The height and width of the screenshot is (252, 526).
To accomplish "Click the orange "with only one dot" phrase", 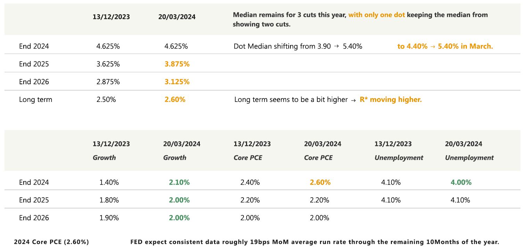I will point(377,15).
